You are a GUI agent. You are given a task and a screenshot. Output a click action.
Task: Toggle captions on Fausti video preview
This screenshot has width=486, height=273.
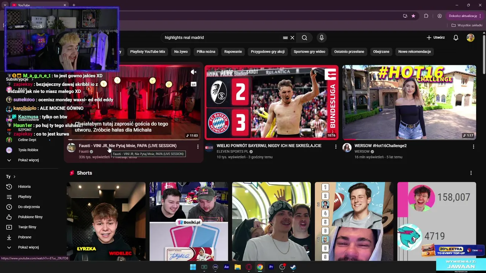[x=194, y=84]
